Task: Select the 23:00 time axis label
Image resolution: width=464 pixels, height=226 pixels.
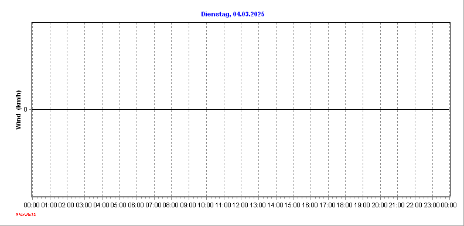Action: point(432,205)
